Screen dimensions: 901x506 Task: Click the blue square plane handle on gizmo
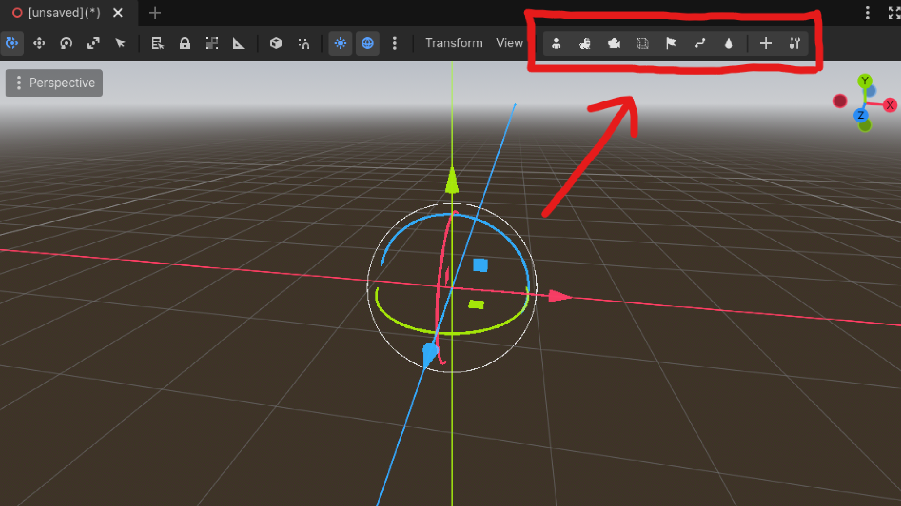pos(481,265)
